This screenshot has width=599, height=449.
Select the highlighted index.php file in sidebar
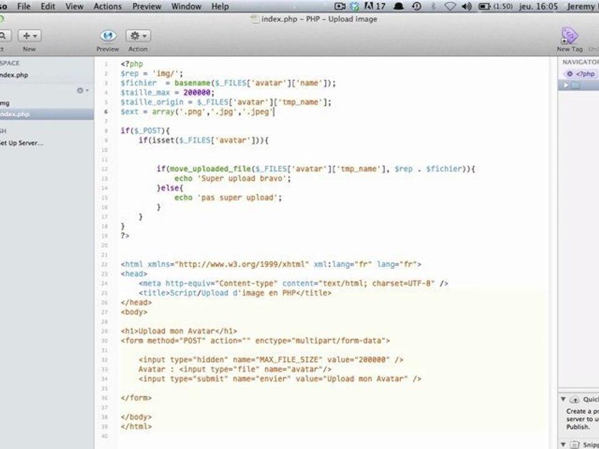coord(47,114)
